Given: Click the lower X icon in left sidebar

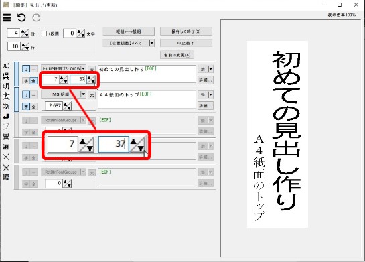Looking at the screenshot, I should tap(6, 168).
